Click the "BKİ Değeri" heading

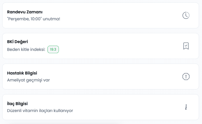18,42
